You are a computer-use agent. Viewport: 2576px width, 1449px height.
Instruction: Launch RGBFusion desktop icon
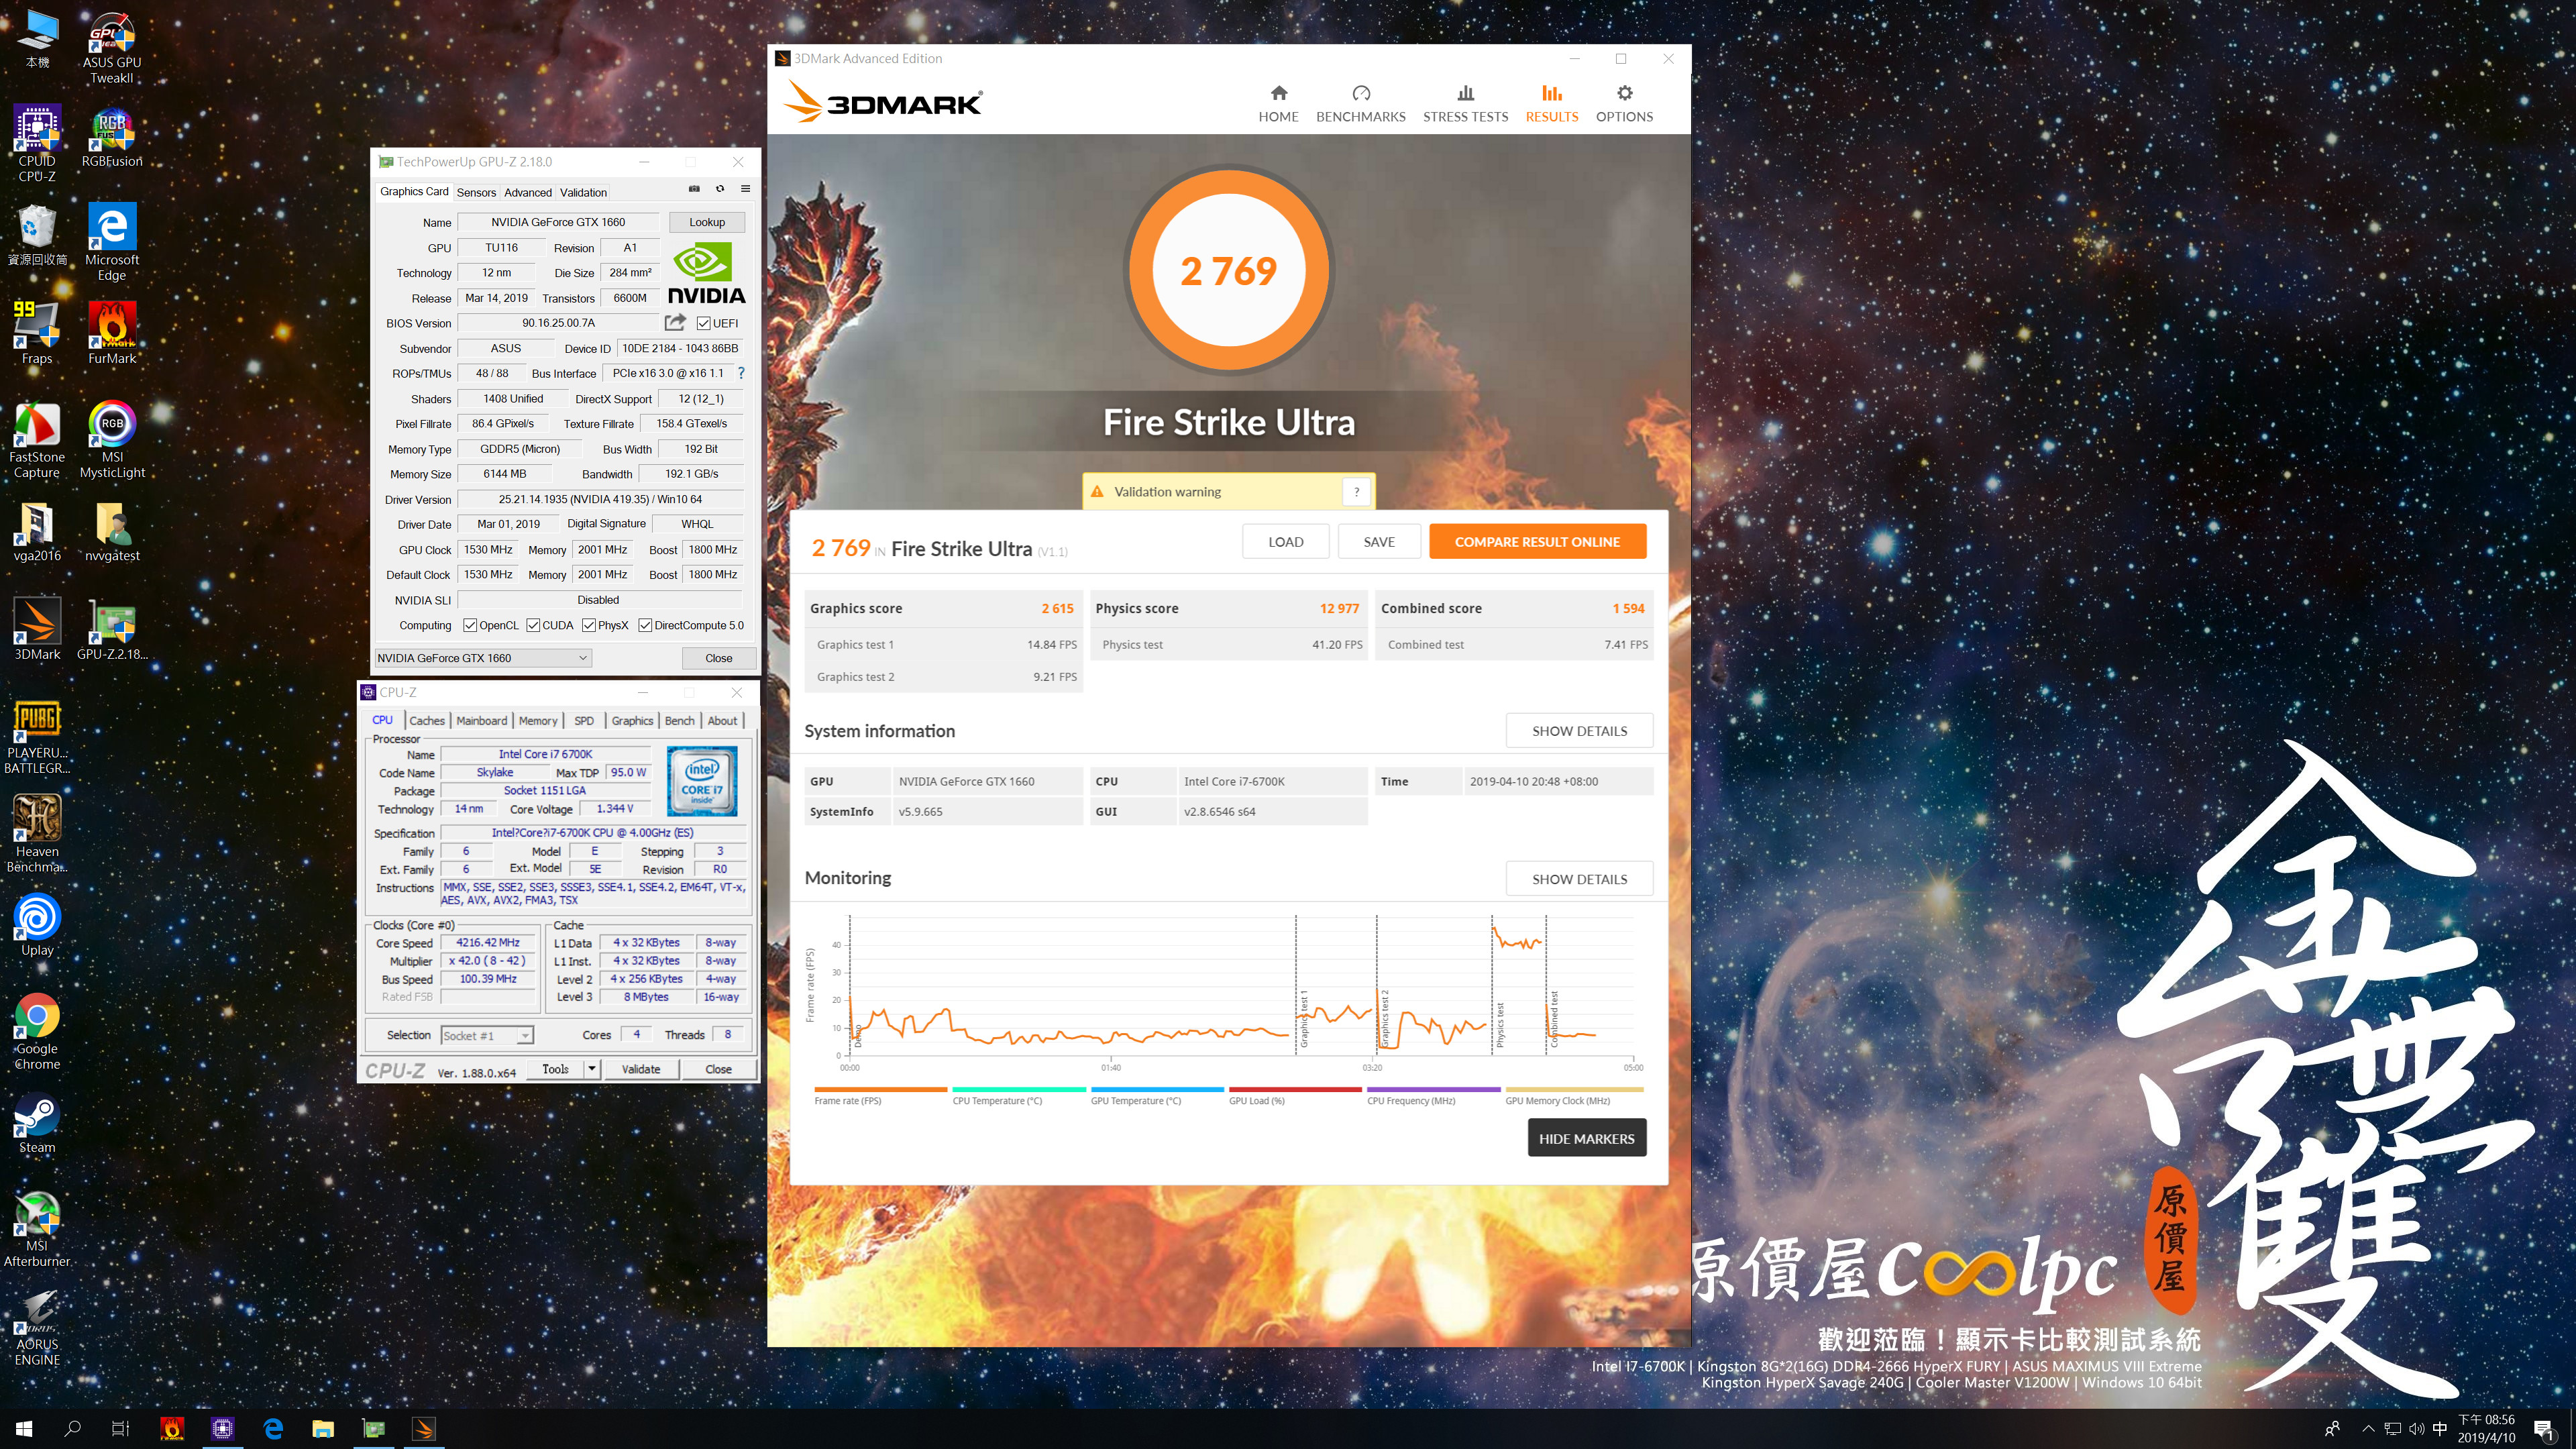click(x=112, y=138)
